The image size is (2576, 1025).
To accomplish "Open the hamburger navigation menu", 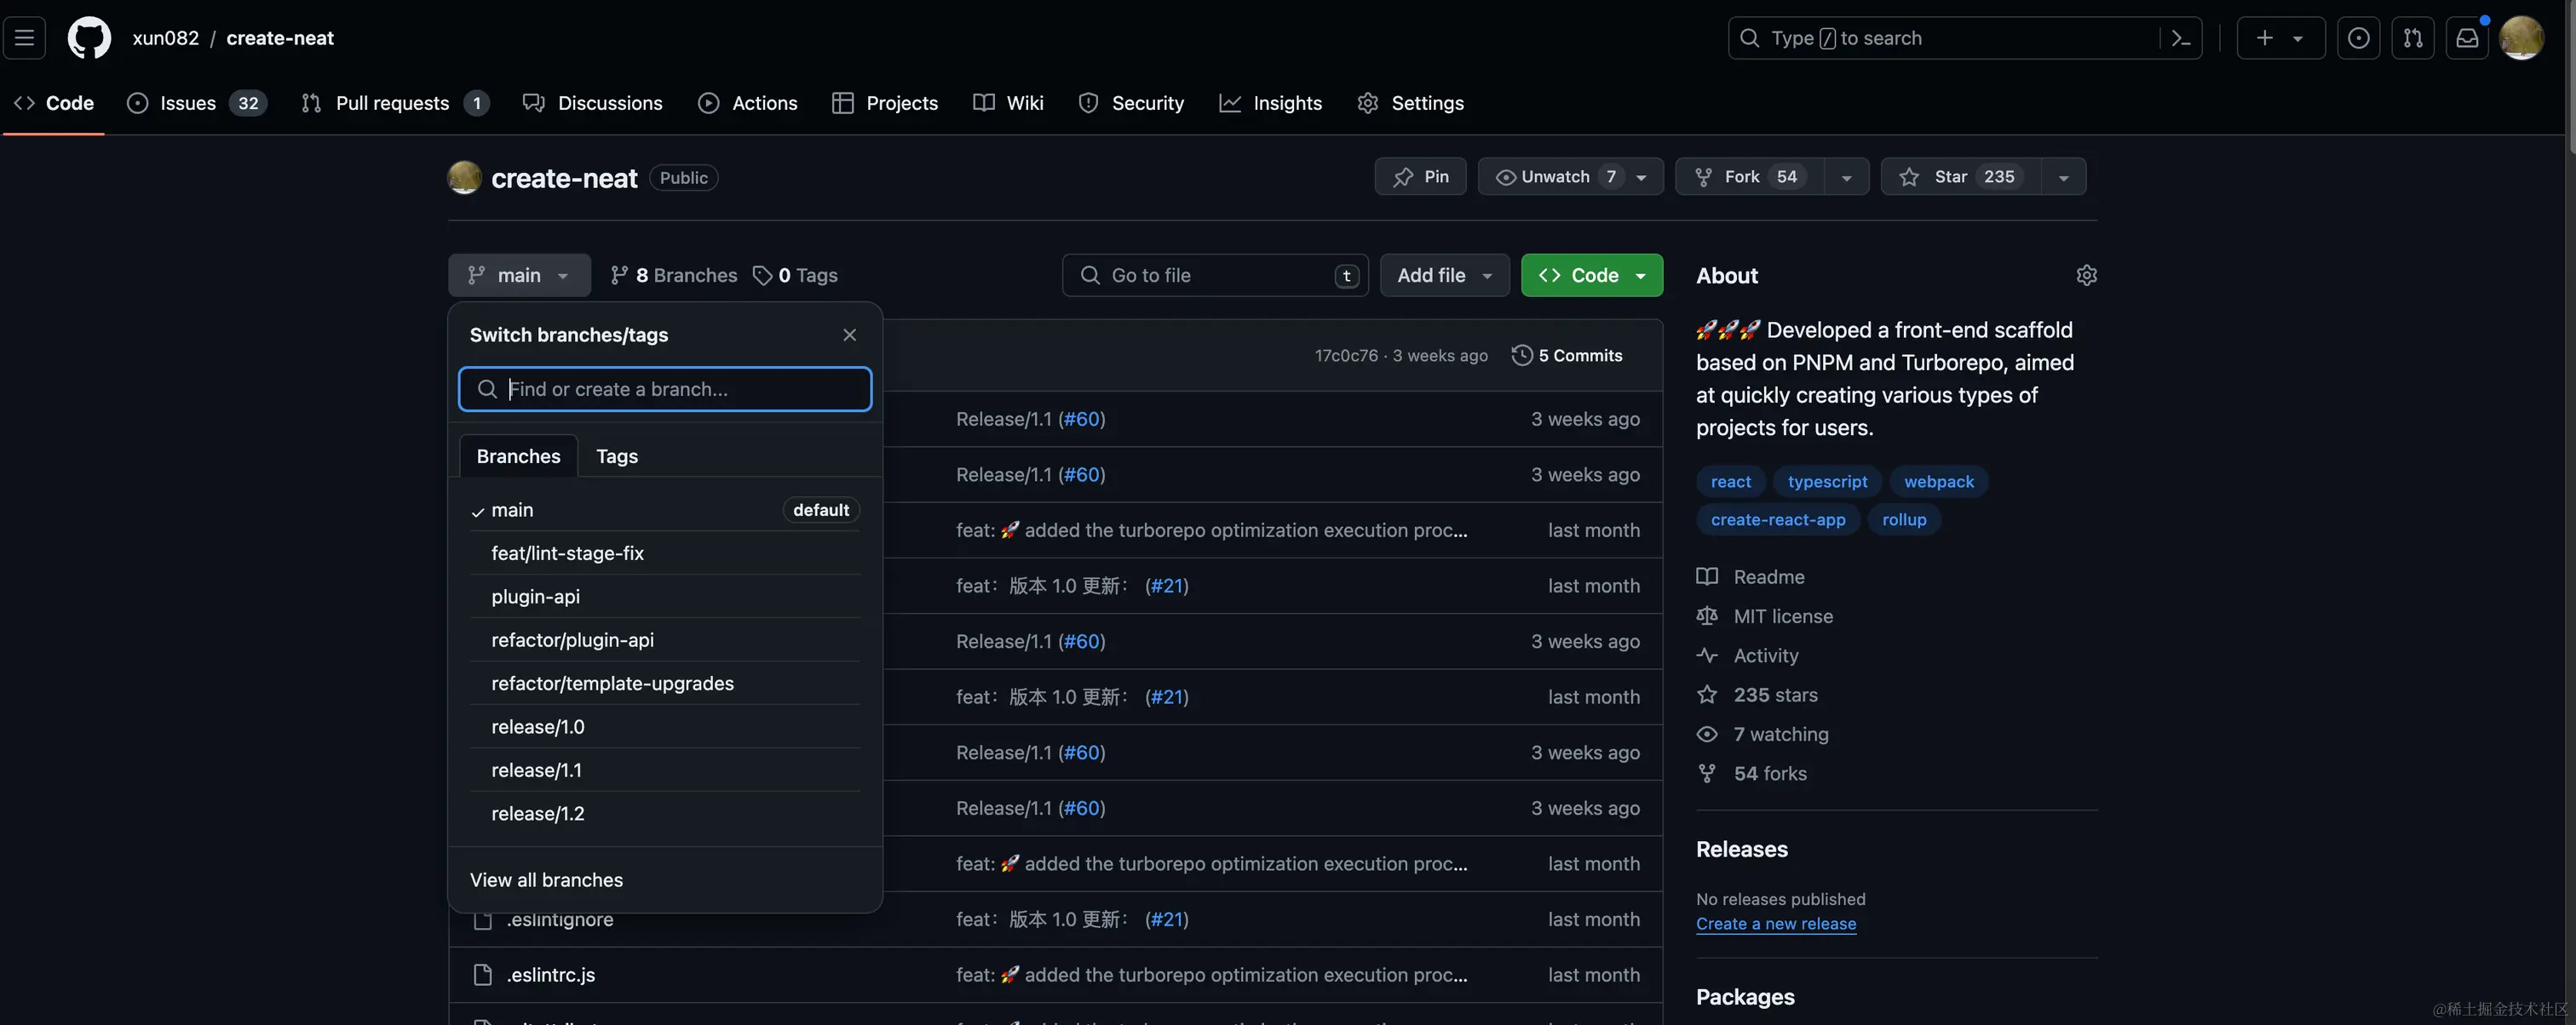I will point(25,38).
